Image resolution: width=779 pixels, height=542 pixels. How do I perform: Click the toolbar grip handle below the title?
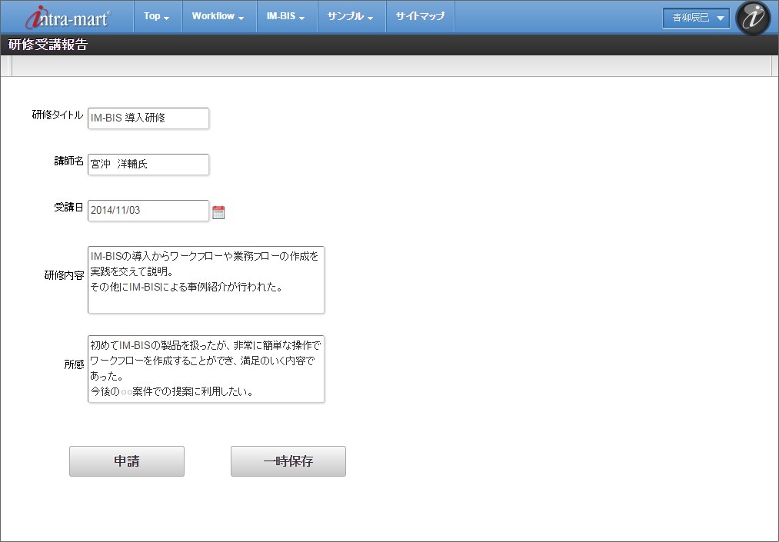coord(10,66)
